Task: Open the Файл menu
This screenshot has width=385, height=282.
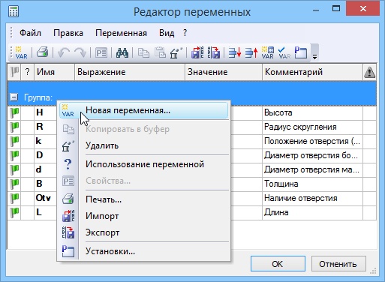Action: pos(30,33)
